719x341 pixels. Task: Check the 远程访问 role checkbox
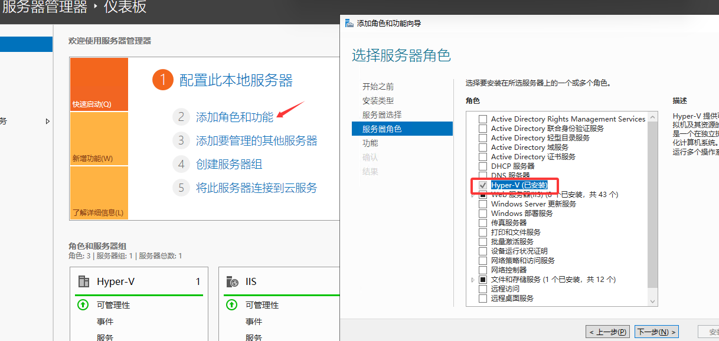click(x=483, y=288)
